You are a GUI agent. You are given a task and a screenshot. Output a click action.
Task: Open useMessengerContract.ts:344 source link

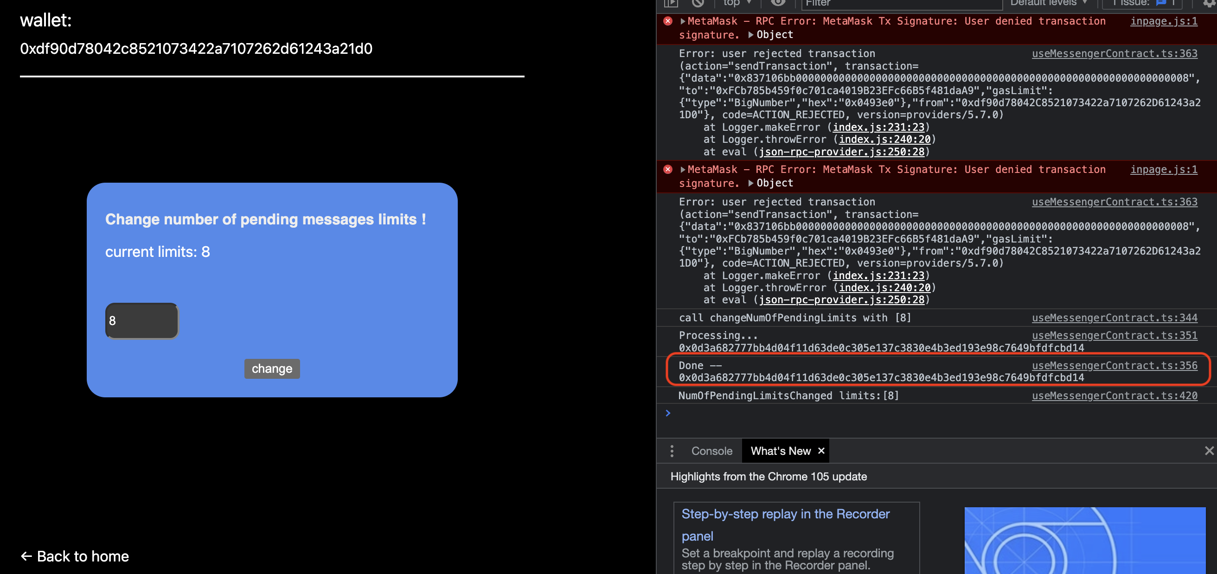tap(1115, 318)
